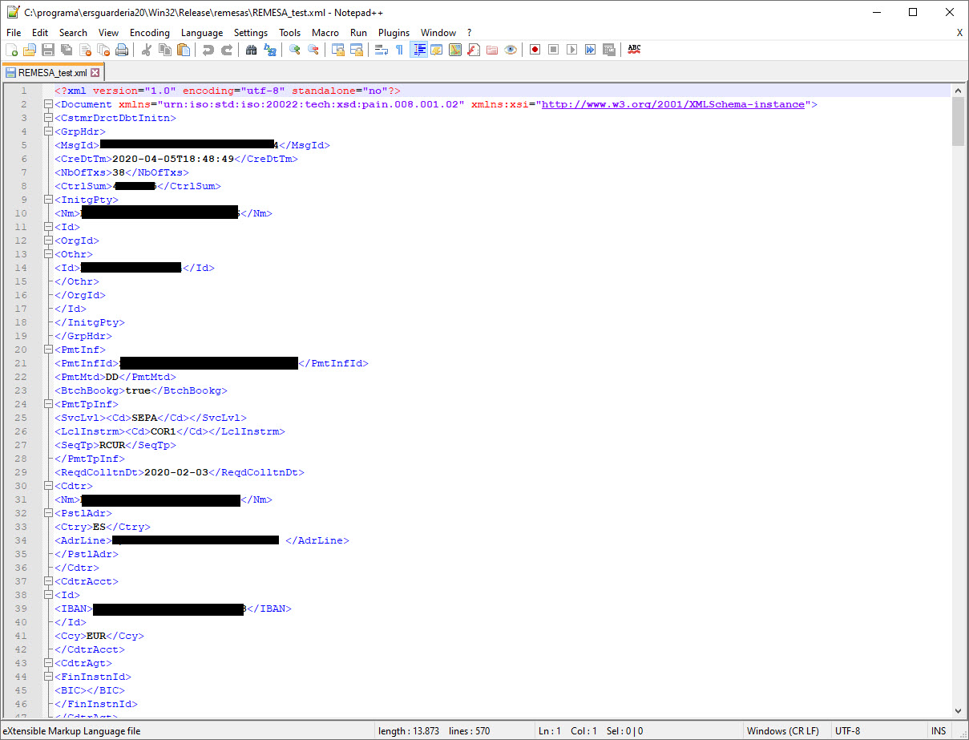
Task: Open the User Defined Language dialog icon
Action: click(436, 50)
